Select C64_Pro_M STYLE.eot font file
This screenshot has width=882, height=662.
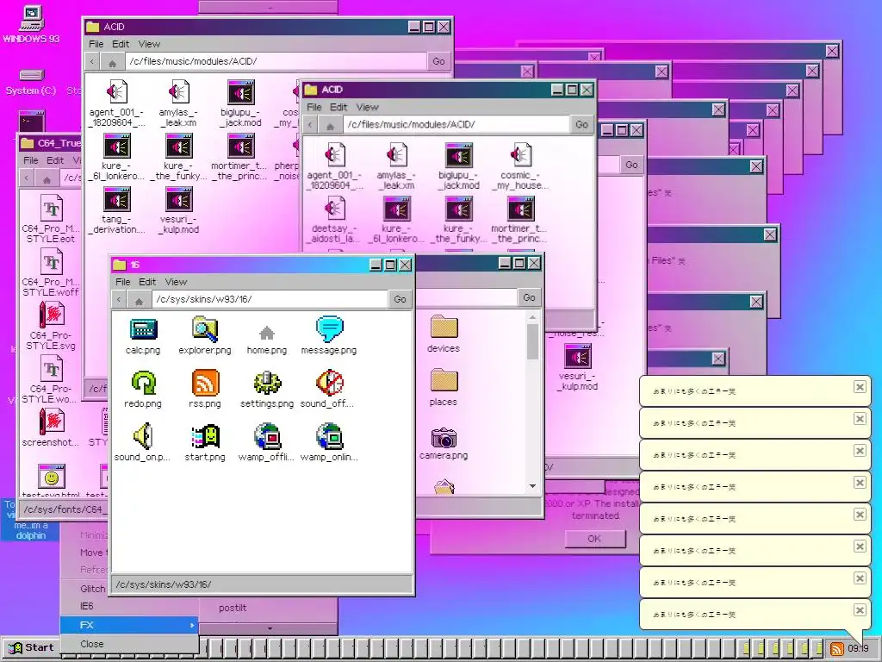(51, 218)
